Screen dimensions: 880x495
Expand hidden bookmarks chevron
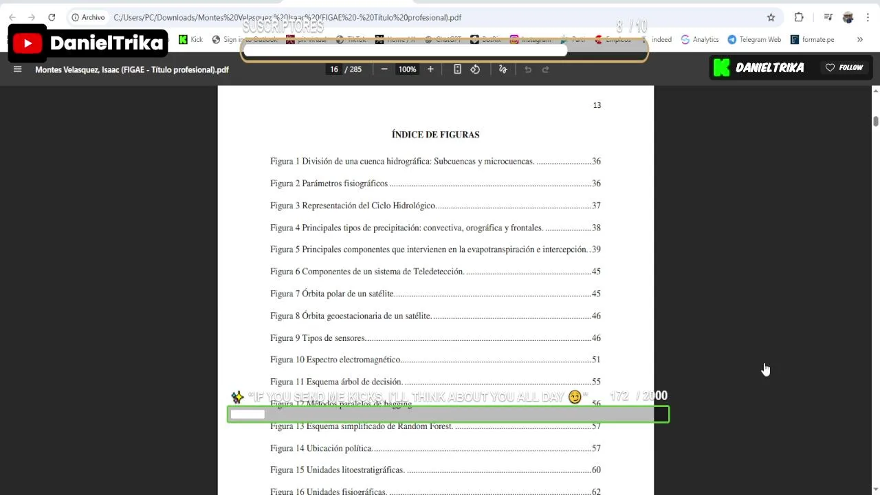(x=859, y=39)
